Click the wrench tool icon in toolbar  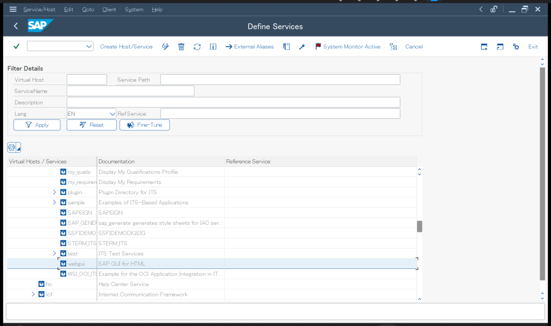(302, 47)
